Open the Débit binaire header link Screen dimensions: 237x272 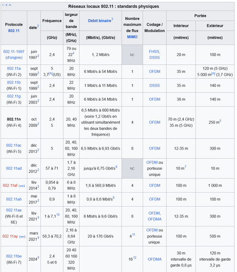[x=100, y=21]
